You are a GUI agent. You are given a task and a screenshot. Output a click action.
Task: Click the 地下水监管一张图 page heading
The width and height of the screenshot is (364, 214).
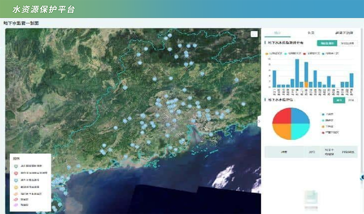click(21, 23)
